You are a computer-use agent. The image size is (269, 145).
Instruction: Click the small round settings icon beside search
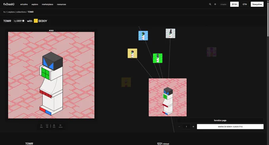point(215,4)
